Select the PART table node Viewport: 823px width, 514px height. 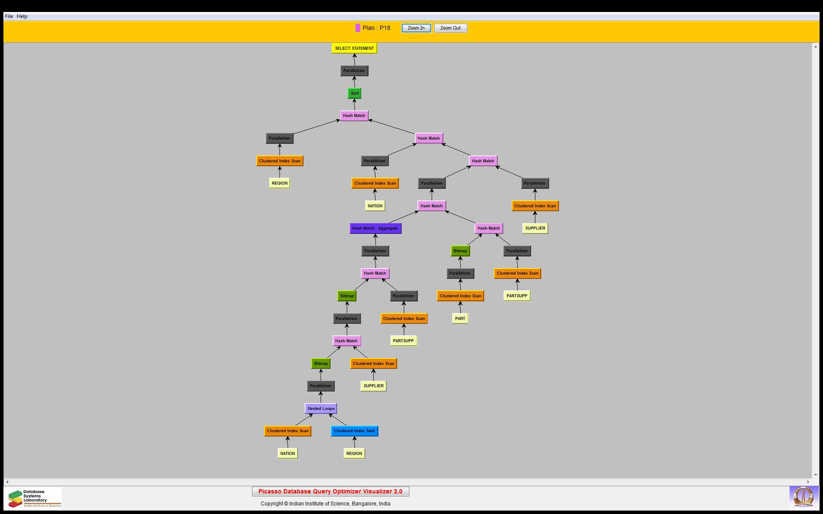pos(460,319)
